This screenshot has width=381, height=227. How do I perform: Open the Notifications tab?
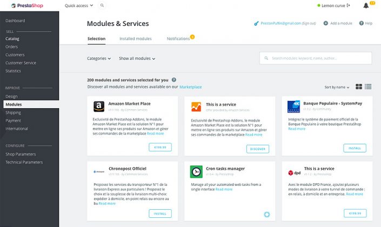click(x=178, y=39)
